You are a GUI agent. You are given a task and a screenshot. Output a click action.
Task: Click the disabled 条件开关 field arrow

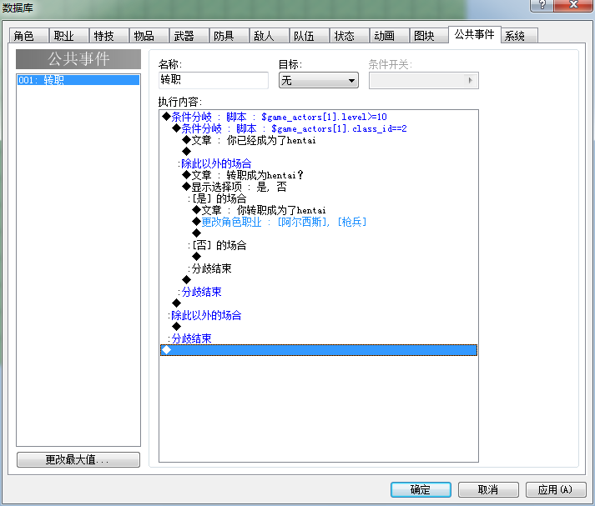tap(470, 80)
